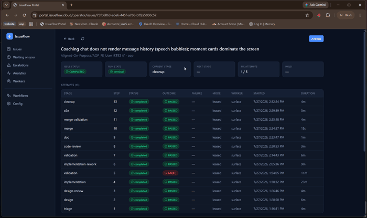Open the Ask Gemini button
This screenshot has width=367, height=218.
[315, 5]
